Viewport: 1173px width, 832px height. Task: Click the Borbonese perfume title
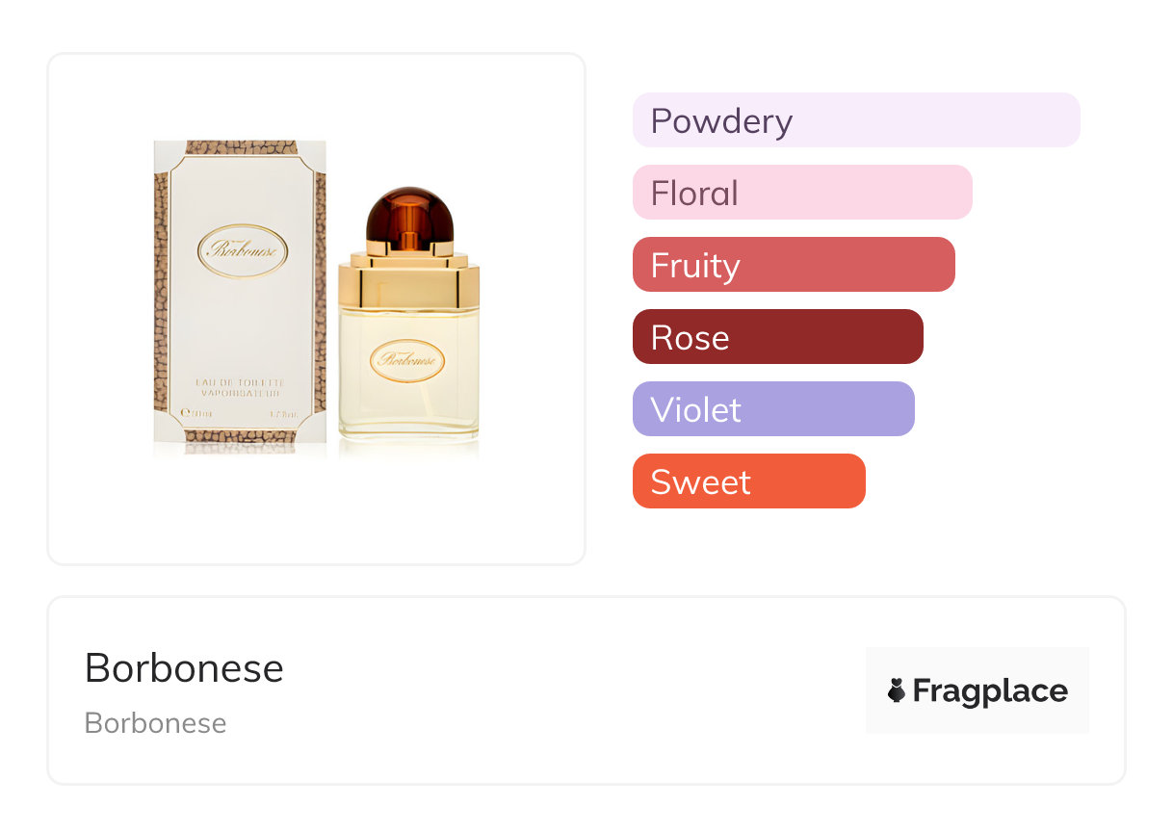coord(184,668)
